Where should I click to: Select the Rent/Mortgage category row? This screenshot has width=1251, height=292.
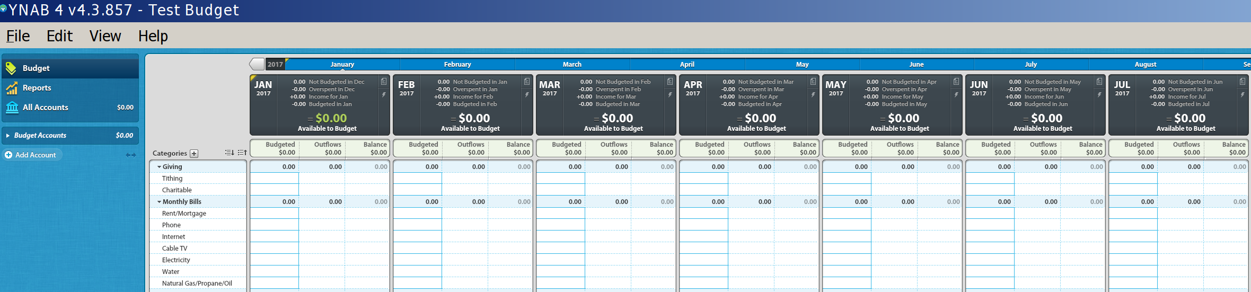pos(198,214)
